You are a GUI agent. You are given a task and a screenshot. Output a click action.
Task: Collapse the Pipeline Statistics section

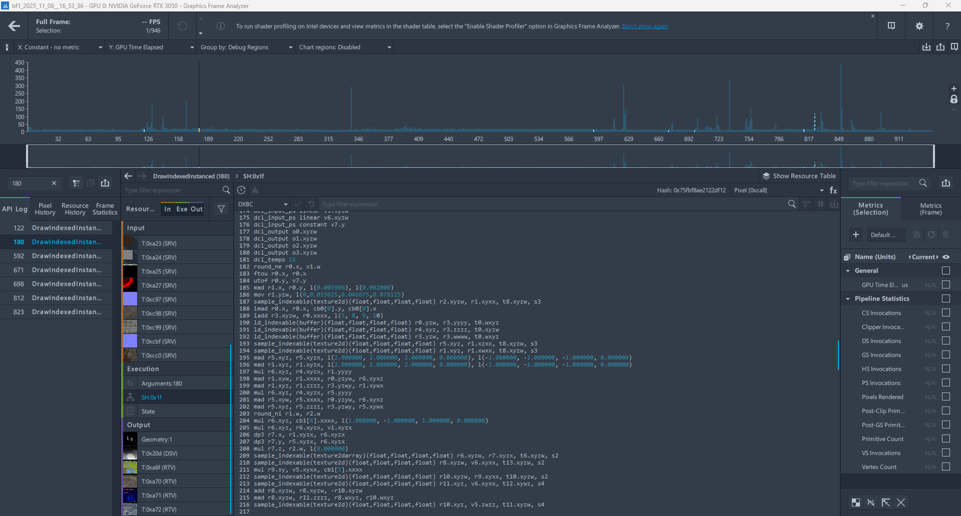[848, 298]
